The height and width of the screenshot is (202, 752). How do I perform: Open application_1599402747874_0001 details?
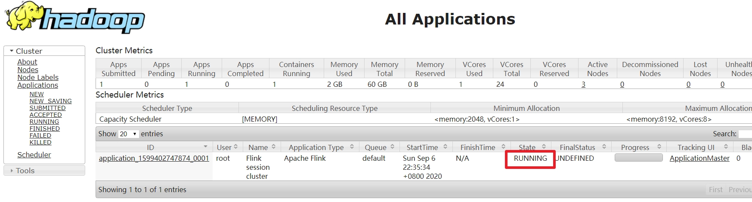[x=154, y=158]
